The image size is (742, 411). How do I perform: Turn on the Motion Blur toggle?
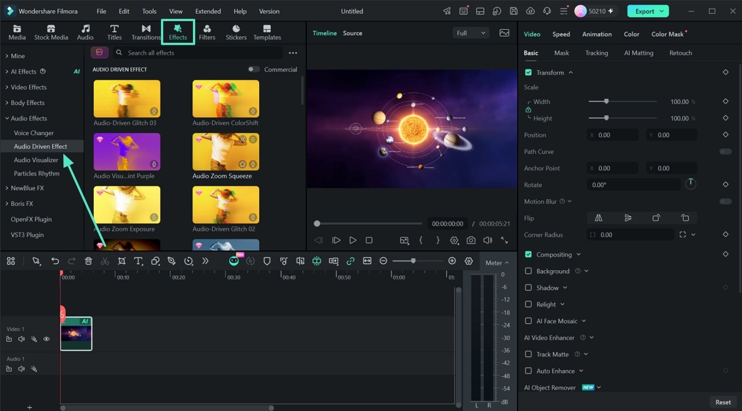pyautogui.click(x=725, y=201)
